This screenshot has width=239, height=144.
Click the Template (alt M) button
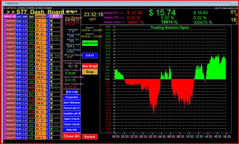(72, 113)
